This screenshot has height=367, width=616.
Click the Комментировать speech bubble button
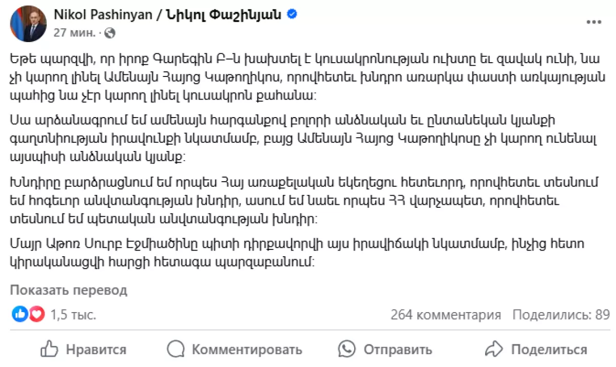[235, 350]
